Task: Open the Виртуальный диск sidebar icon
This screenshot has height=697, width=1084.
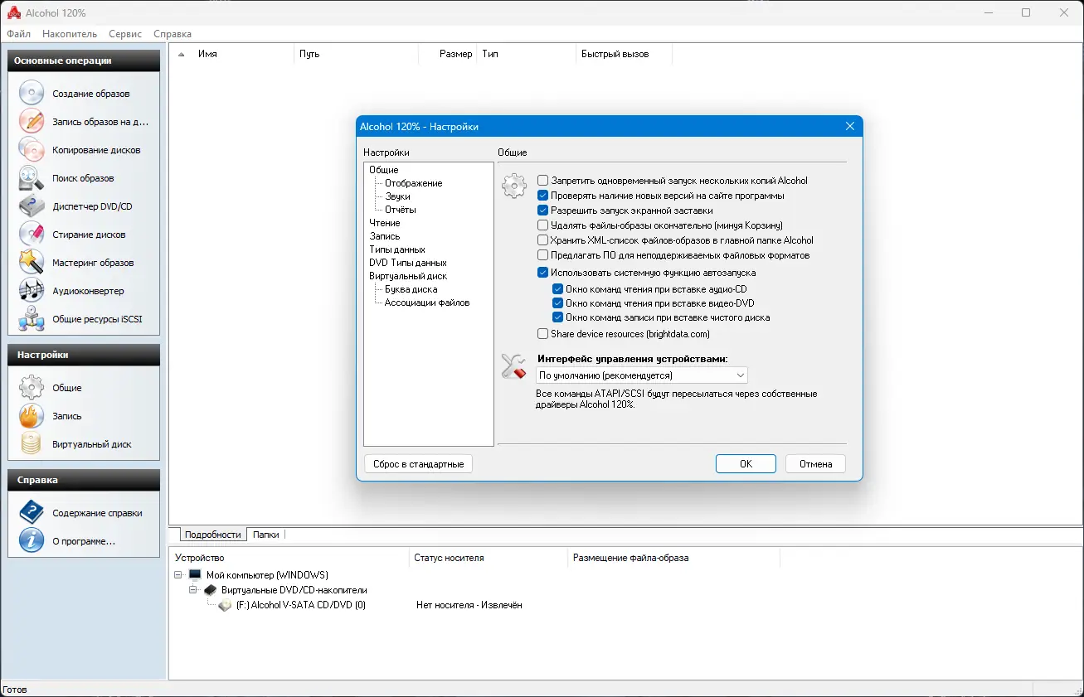Action: coord(32,443)
